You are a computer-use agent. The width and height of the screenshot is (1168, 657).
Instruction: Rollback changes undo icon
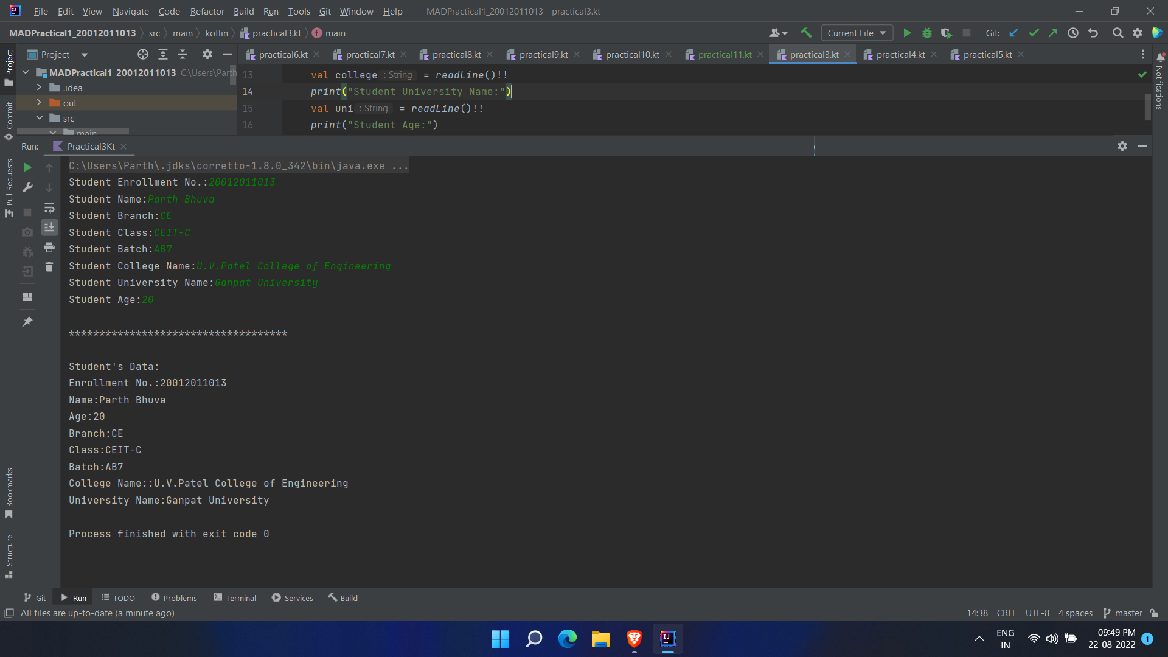(x=1093, y=33)
